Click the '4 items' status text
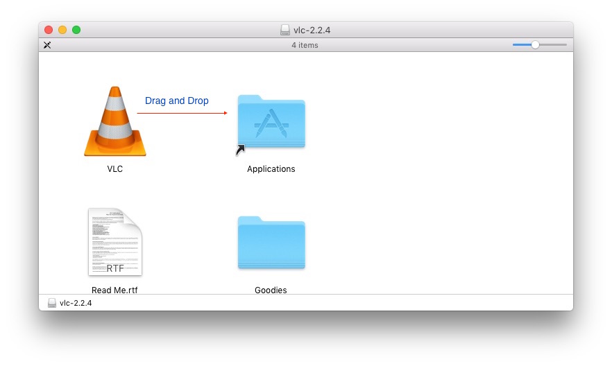This screenshot has width=612, height=366. [x=305, y=45]
